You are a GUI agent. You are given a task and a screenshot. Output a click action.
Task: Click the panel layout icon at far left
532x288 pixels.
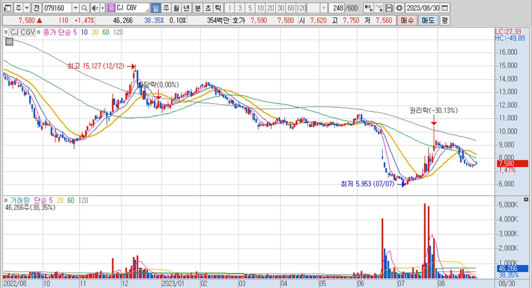click(x=7, y=8)
